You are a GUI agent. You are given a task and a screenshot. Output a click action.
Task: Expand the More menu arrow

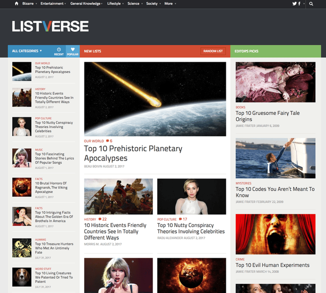point(176,4)
